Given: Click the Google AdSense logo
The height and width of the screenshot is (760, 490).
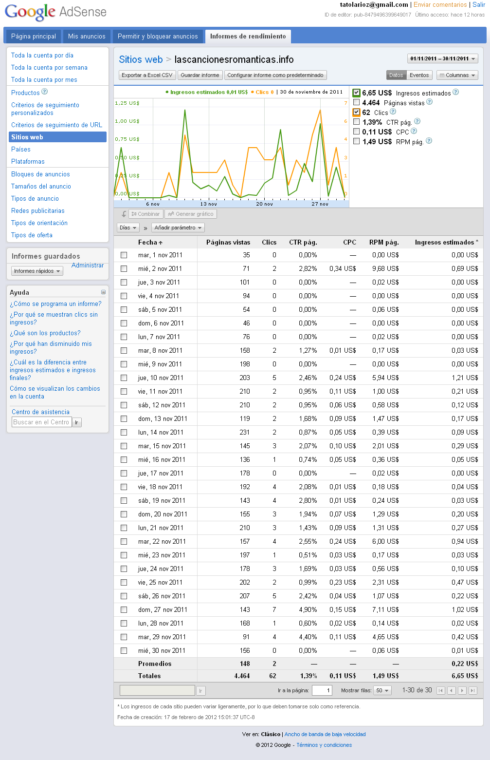Looking at the screenshot, I should pyautogui.click(x=55, y=12).
